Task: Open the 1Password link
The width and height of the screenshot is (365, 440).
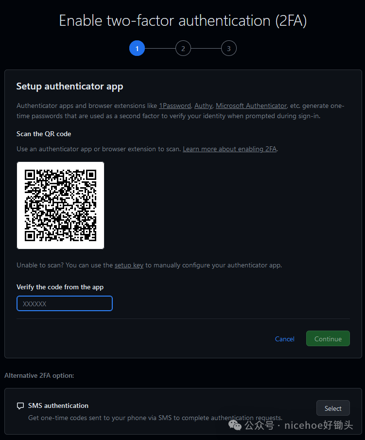Action: [x=174, y=106]
